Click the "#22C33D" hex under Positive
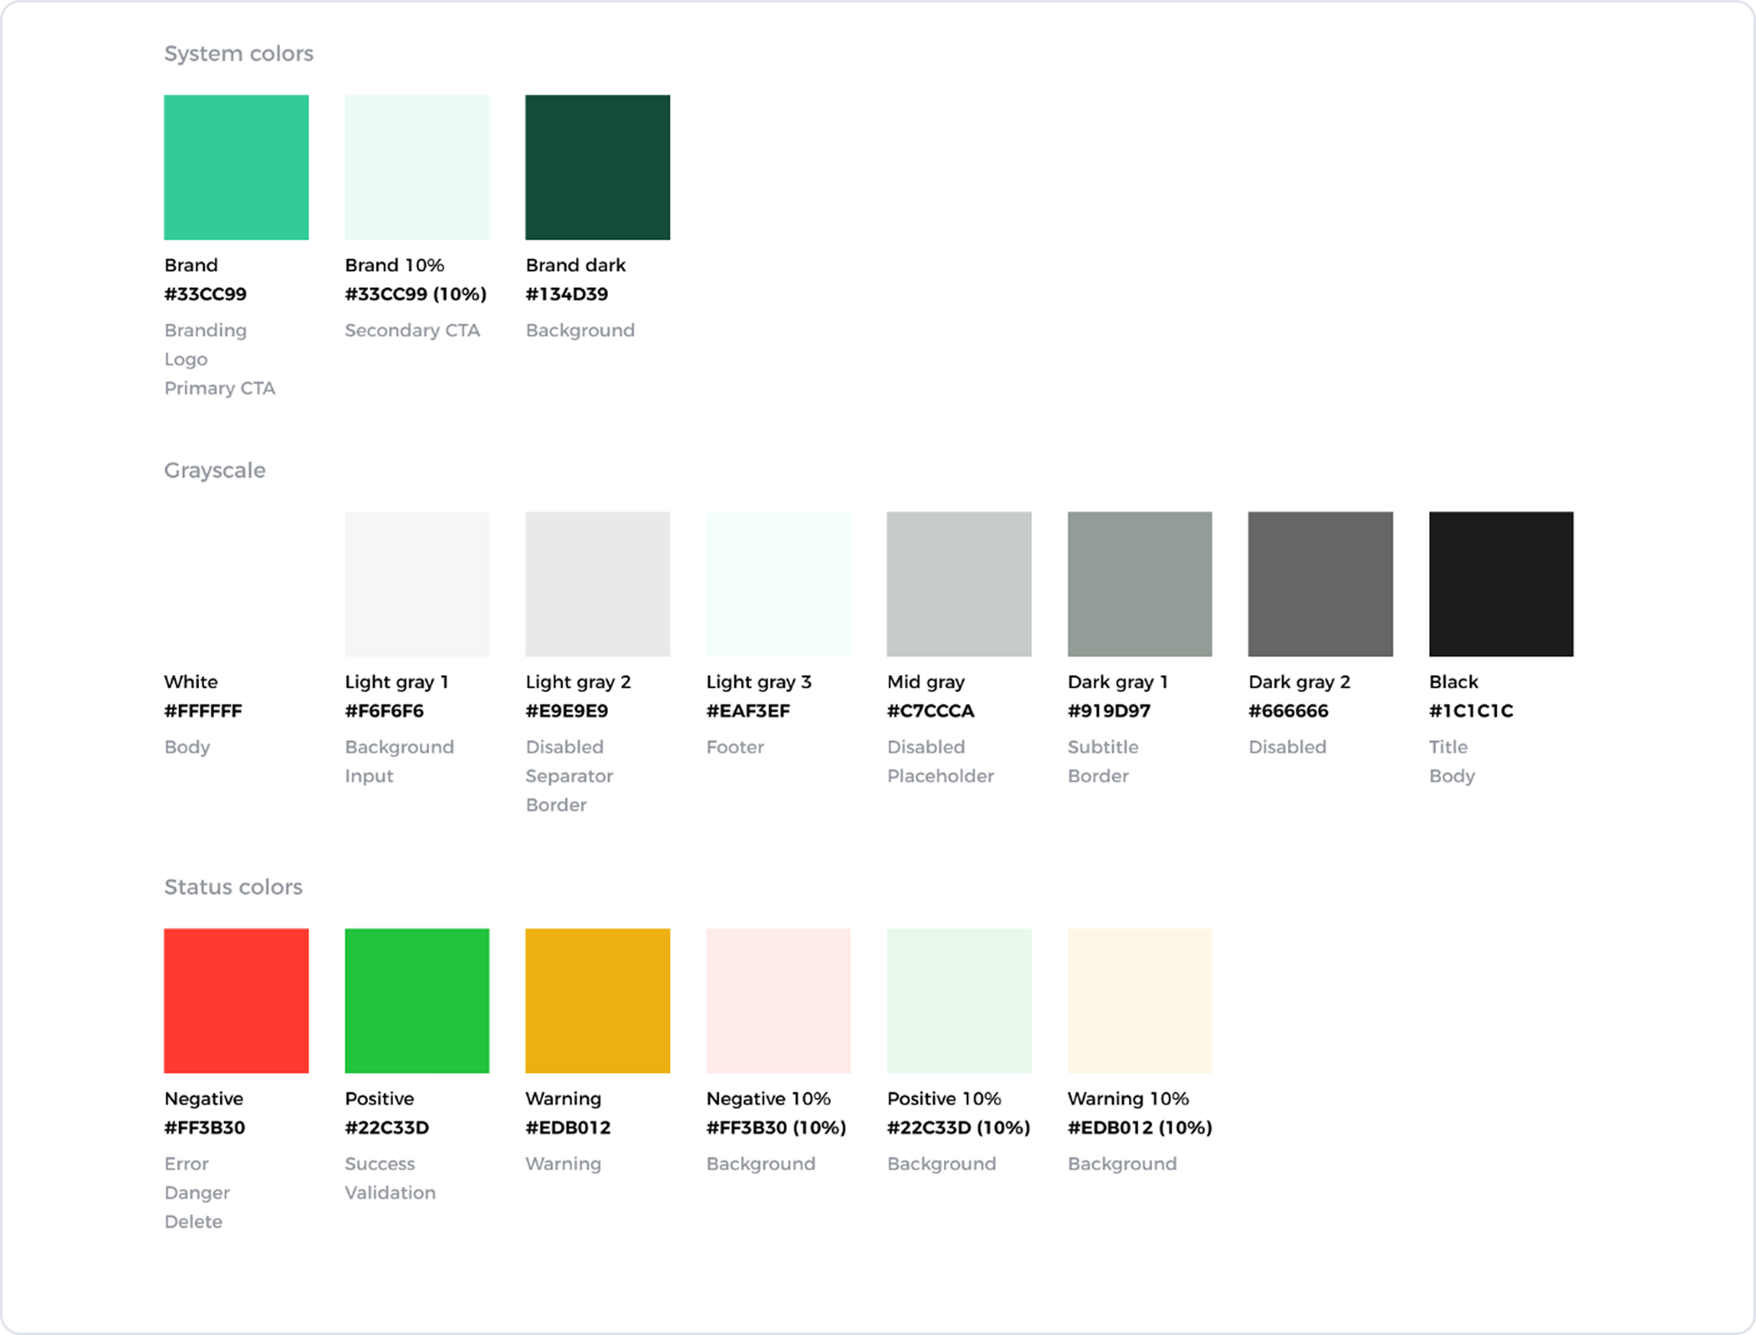The width and height of the screenshot is (1756, 1335). pos(386,1128)
